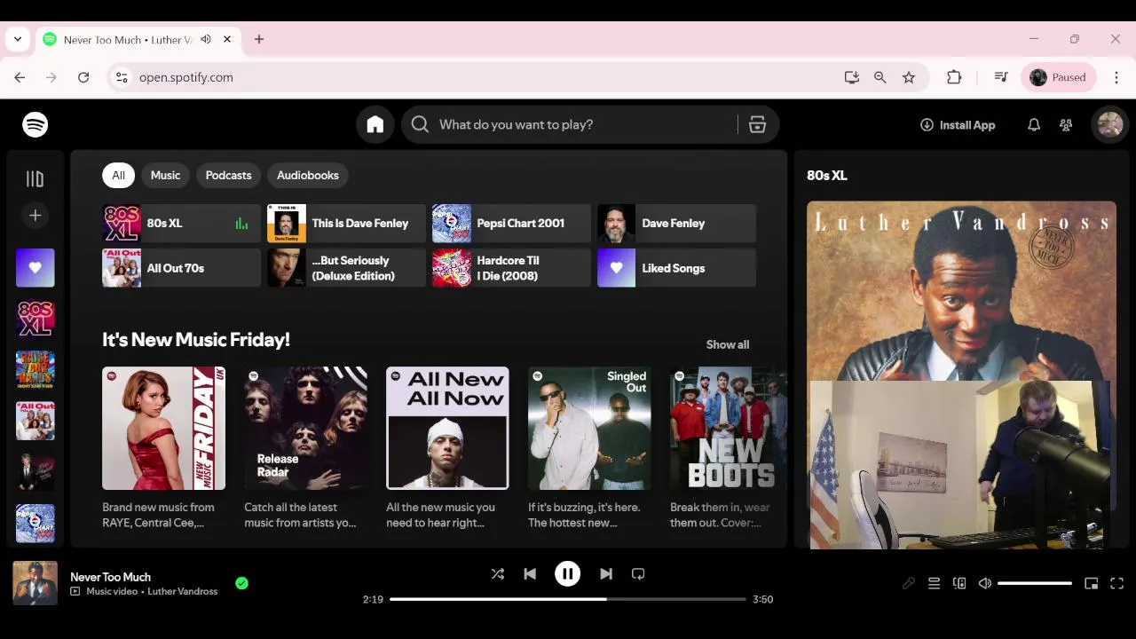The height and width of the screenshot is (639, 1136).
Task: Adjust the volume slider
Action: (1035, 583)
